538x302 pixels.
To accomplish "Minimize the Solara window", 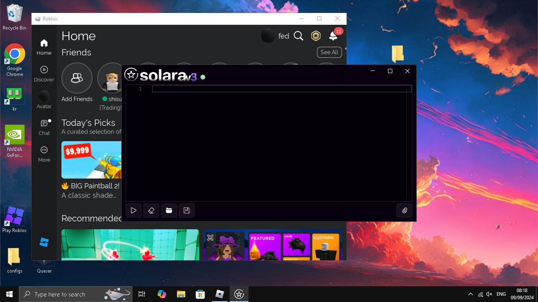I will pyautogui.click(x=373, y=71).
